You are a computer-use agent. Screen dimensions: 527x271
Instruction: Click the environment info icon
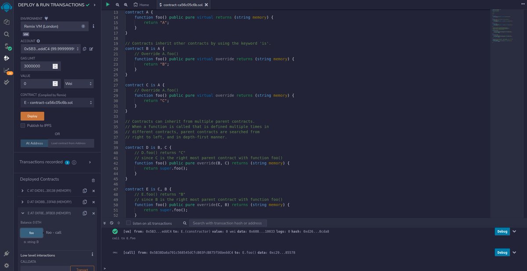coord(93,26)
